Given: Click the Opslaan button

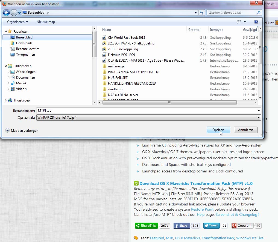Looking at the screenshot, I should 218,130.
